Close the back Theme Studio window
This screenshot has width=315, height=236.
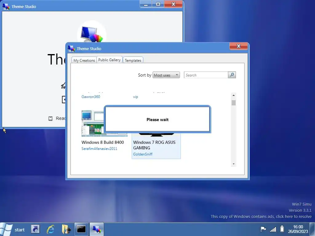coord(173,4)
